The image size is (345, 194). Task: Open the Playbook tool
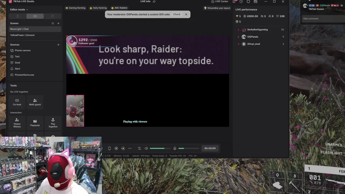[35, 123]
